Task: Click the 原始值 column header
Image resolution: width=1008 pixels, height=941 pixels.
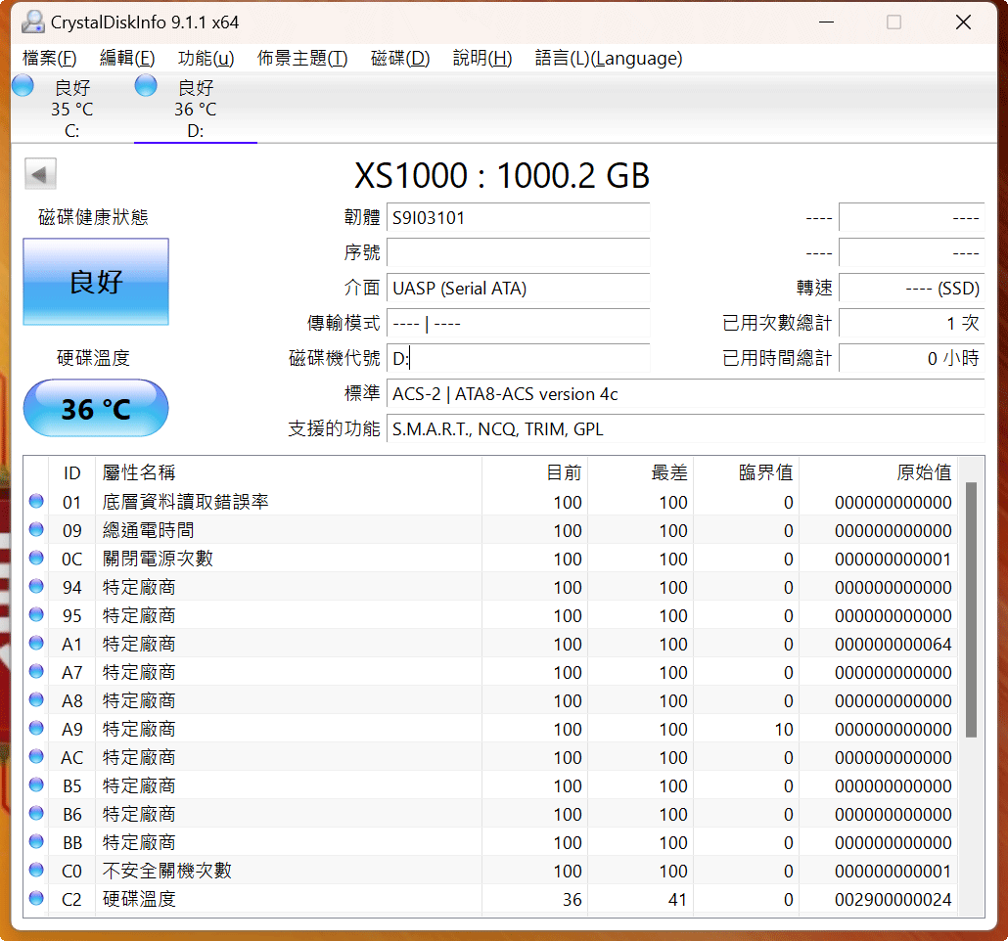Action: click(x=878, y=473)
